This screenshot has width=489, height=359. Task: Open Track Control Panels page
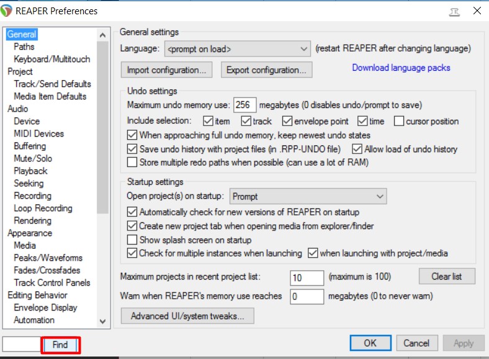pyautogui.click(x=52, y=283)
